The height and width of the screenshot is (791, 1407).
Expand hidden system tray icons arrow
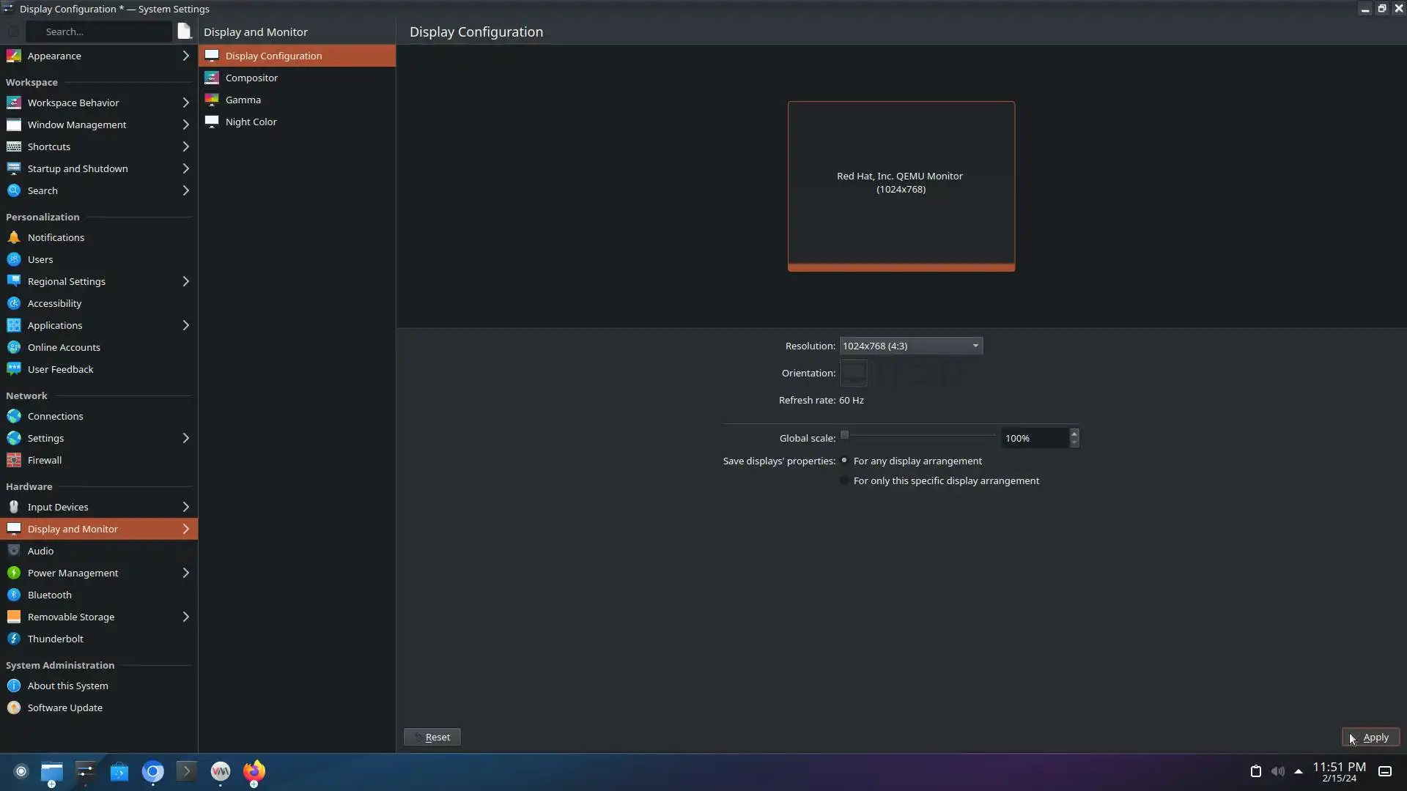tap(1299, 771)
